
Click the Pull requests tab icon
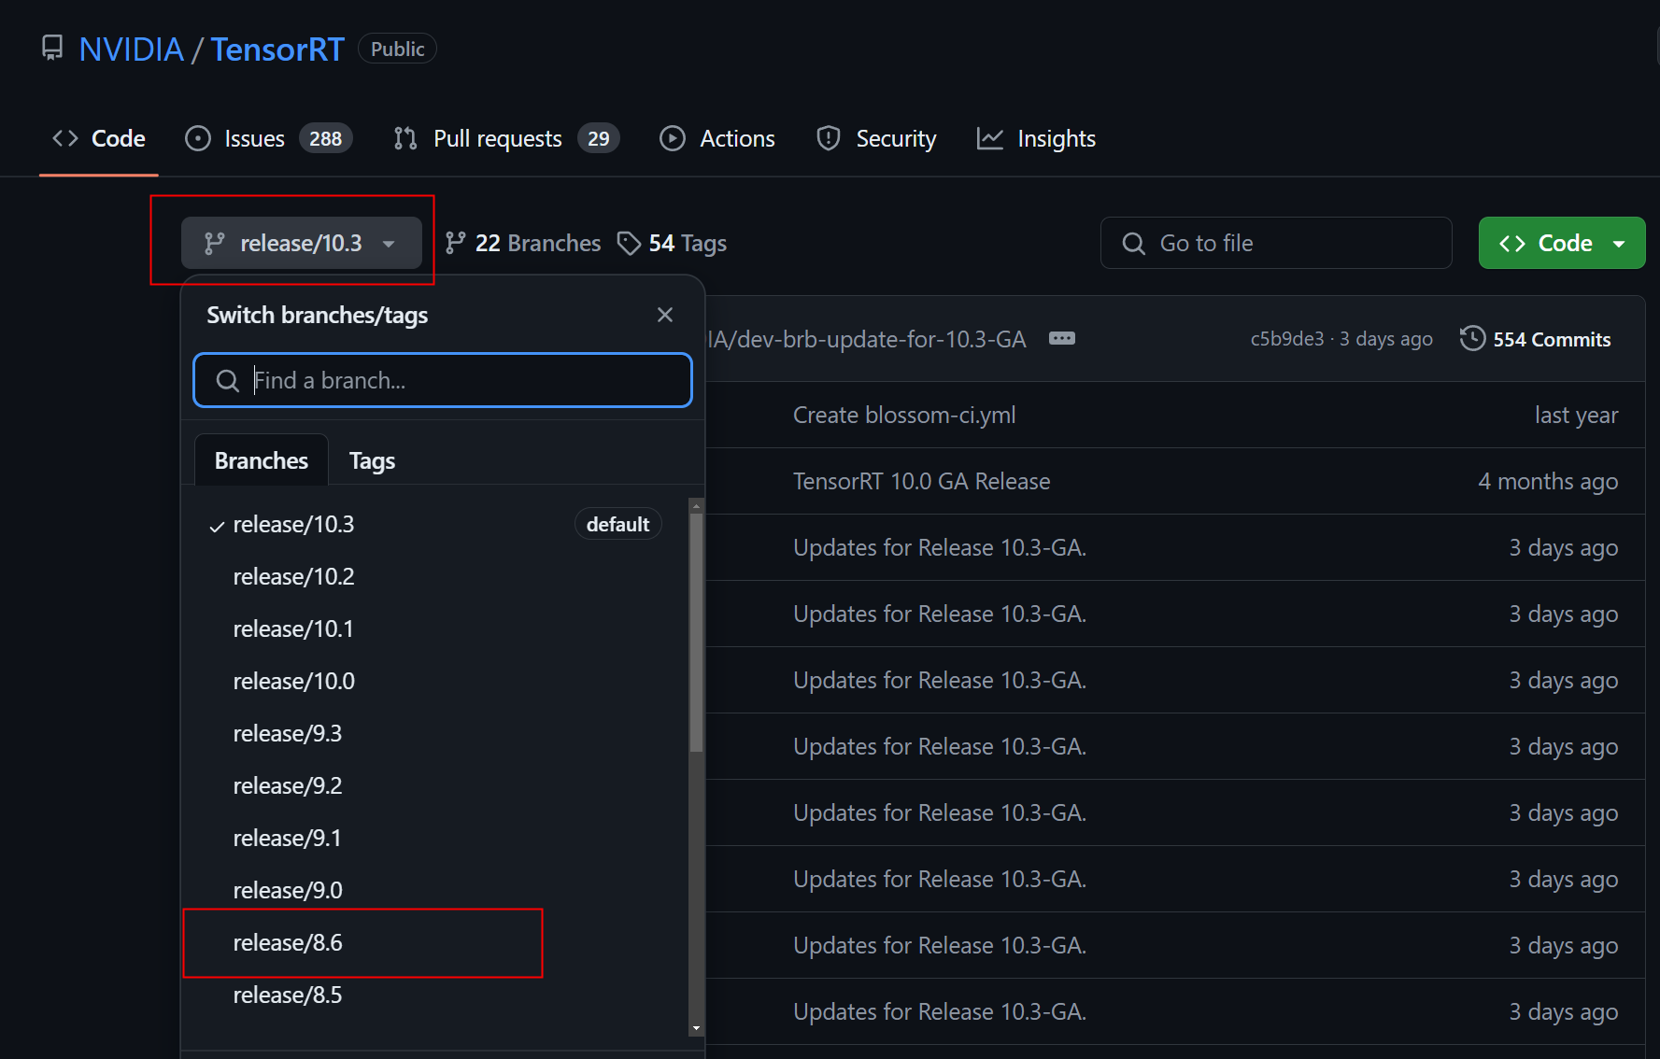coord(405,138)
